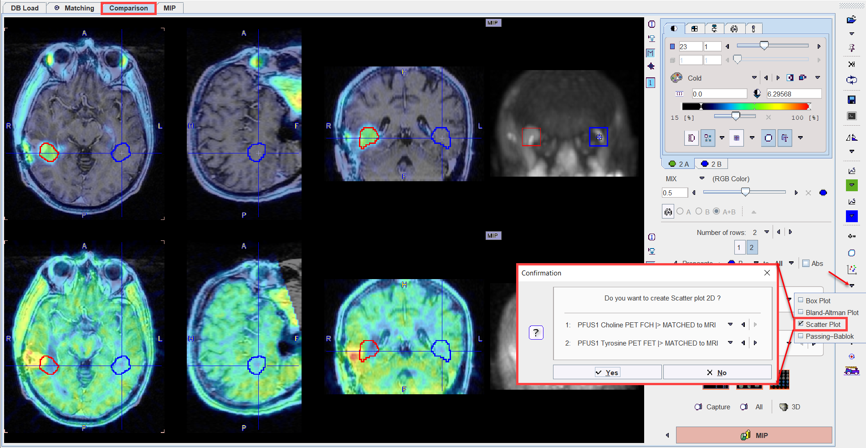Image resolution: width=866 pixels, height=448 pixels.
Task: Open dropdown for PFUS1 Tyrosine PET FET series
Action: pyautogui.click(x=730, y=343)
